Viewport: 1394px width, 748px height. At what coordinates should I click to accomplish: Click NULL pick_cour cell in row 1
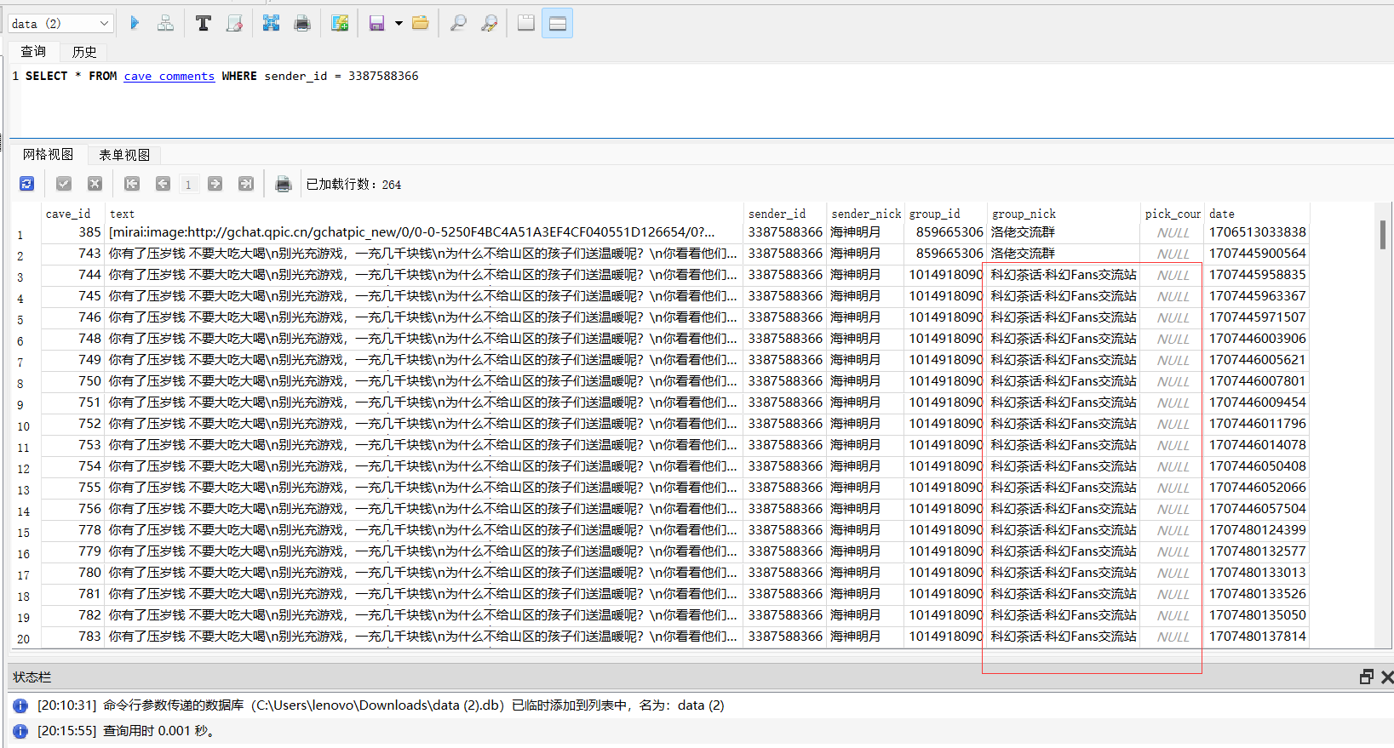[1172, 232]
